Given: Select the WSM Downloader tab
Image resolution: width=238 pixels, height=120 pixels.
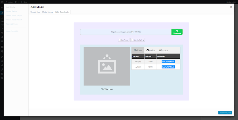Looking at the screenshot, I should (x=62, y=12).
